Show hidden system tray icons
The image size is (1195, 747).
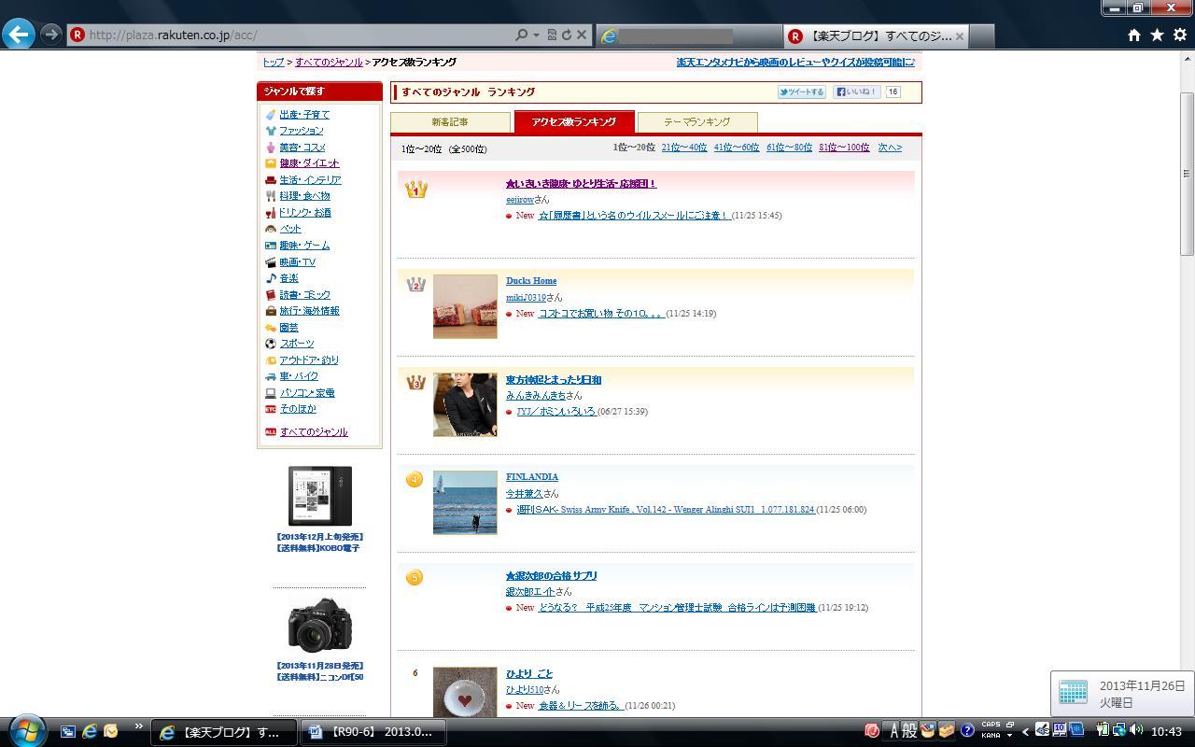point(1025,731)
